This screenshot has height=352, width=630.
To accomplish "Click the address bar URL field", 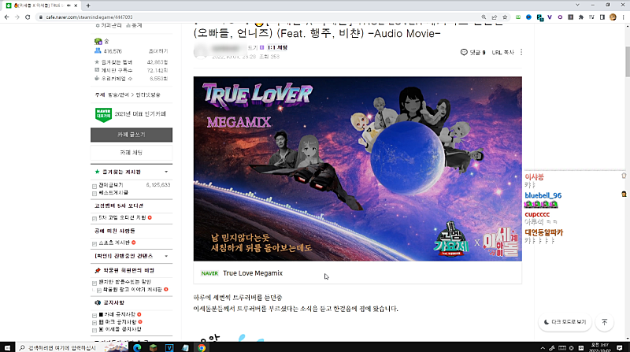I will tap(236, 17).
